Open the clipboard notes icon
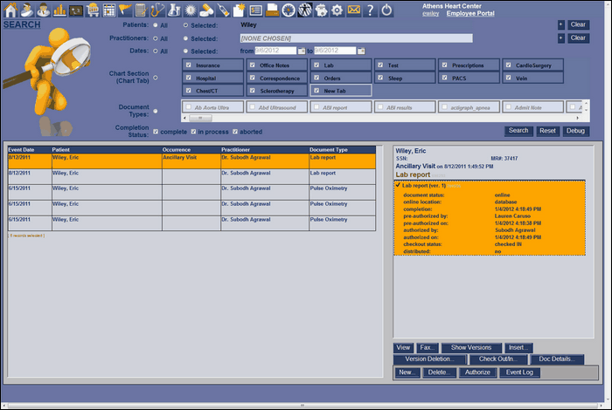612x410 pixels. click(x=142, y=10)
